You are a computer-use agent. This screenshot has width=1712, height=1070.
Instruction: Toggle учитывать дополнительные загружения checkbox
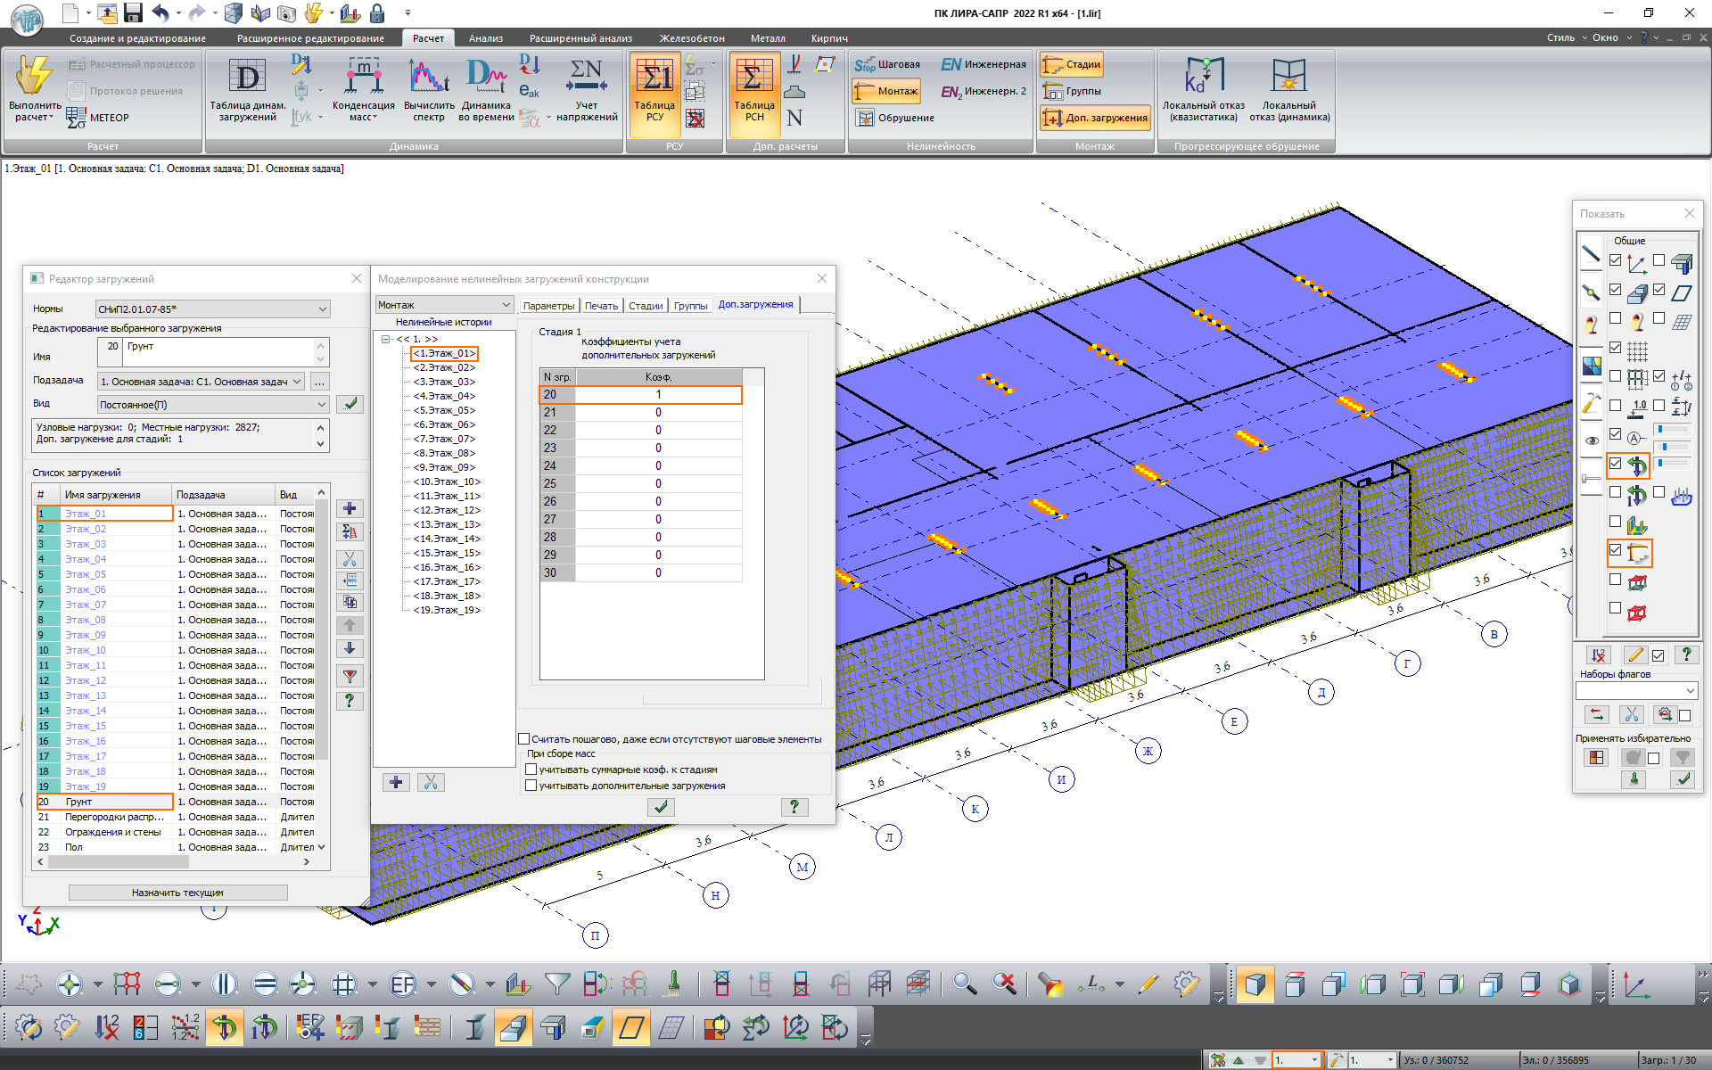pos(531,786)
